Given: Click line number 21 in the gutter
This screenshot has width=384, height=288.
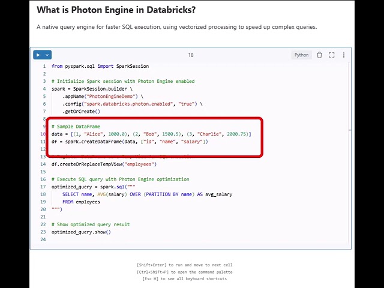Looking at the screenshot, I should [43, 217].
